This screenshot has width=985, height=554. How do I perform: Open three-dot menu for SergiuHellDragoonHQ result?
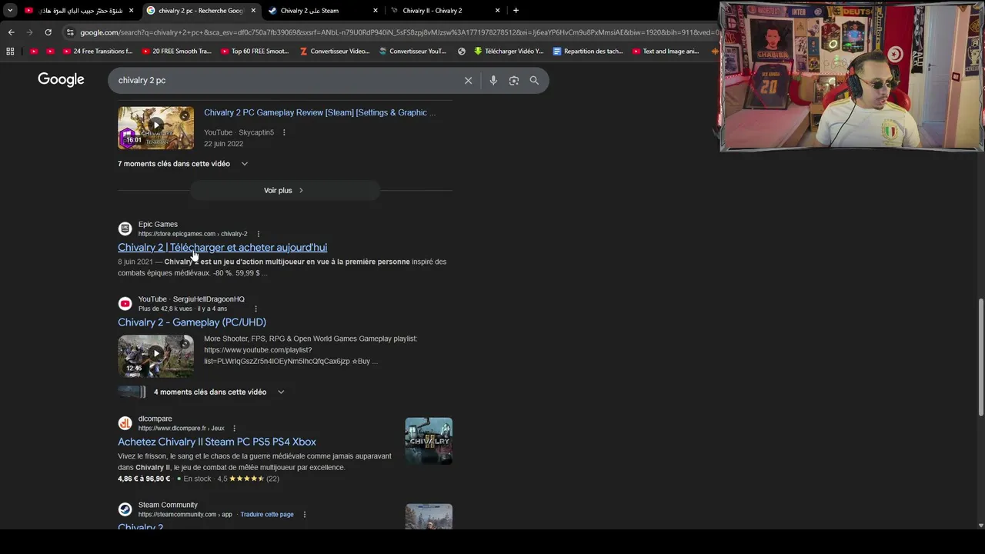tap(255, 309)
